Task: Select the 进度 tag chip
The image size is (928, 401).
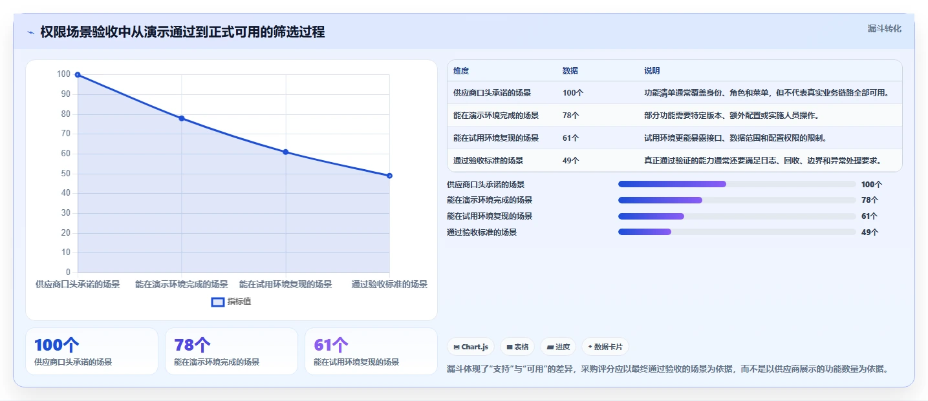Action: pos(558,347)
